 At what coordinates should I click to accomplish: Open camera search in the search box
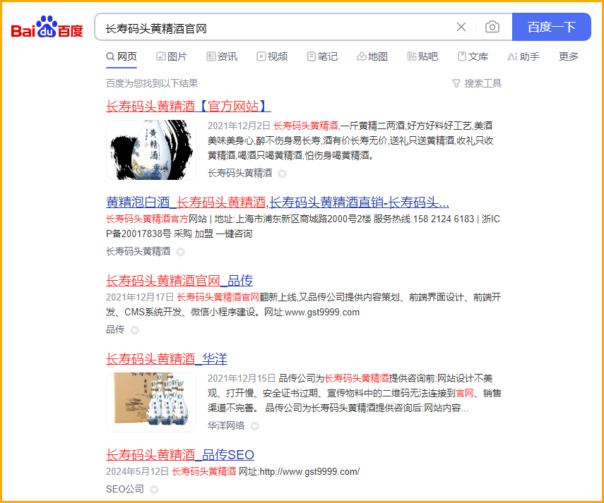(492, 27)
